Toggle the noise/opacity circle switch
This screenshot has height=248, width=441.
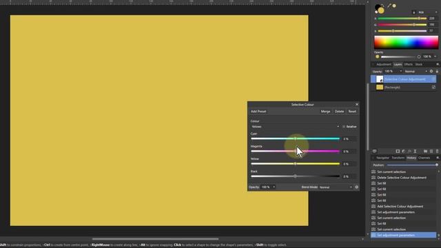click(x=419, y=56)
